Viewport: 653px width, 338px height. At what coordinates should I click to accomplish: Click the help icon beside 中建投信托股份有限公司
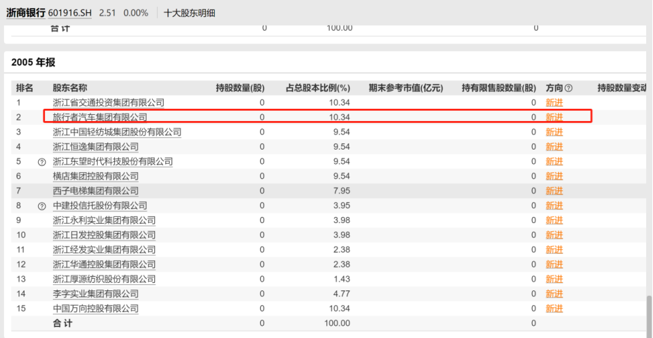click(42, 206)
